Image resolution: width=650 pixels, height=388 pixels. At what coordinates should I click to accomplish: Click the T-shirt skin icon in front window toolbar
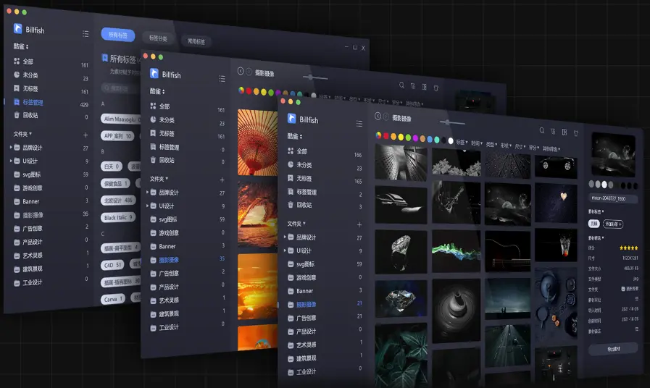point(576,132)
